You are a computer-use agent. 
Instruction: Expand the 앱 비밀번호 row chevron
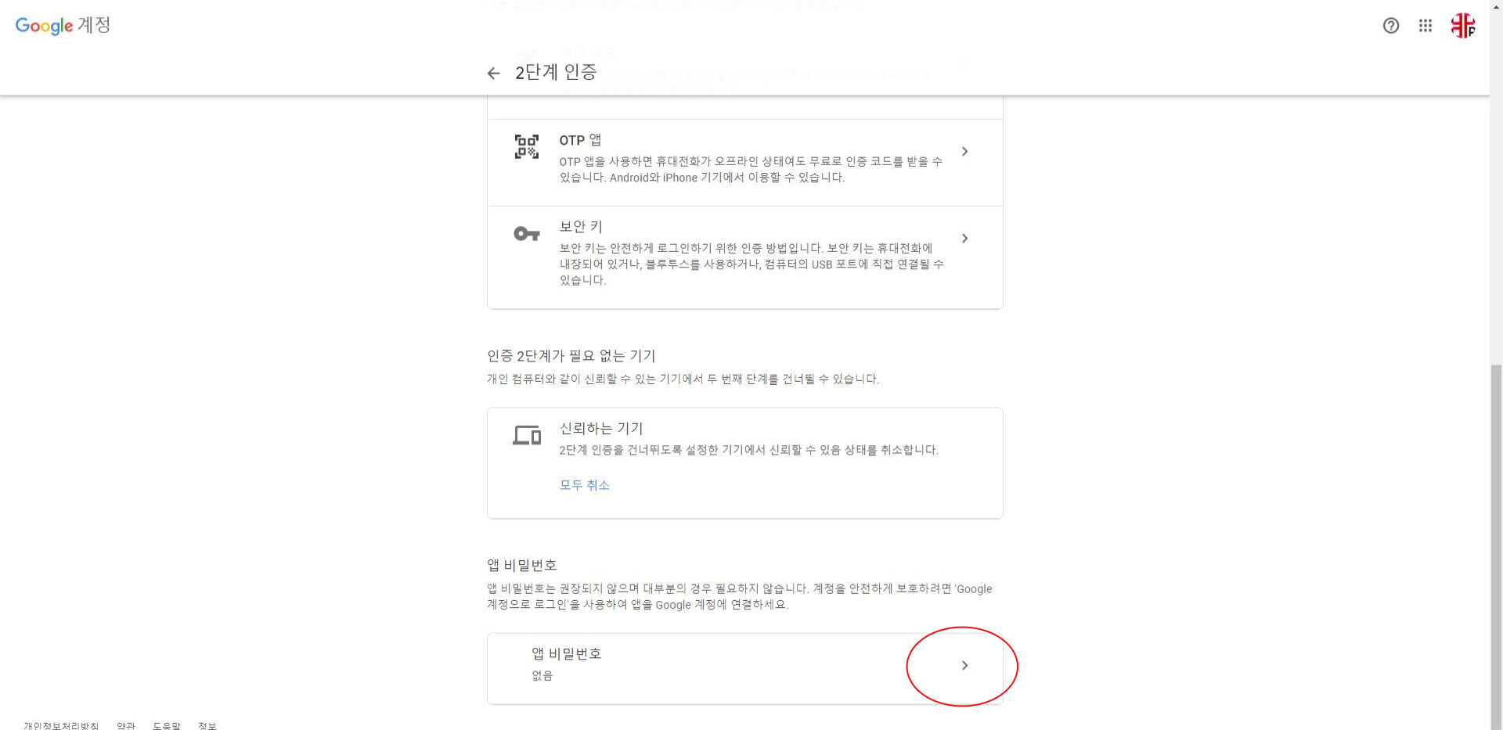coord(964,666)
